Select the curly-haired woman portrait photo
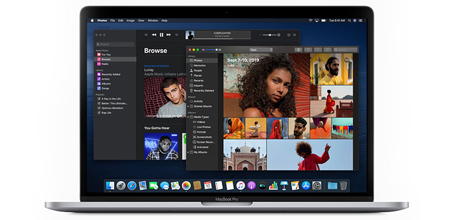This screenshot has width=451, height=220. pyautogui.click(x=266, y=85)
